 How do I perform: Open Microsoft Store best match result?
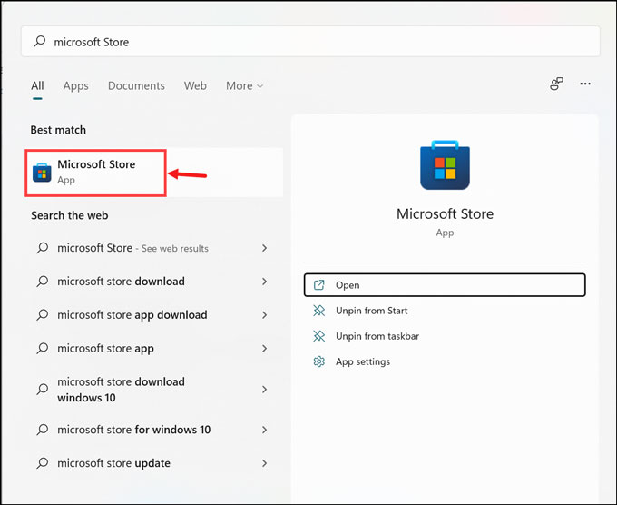(x=154, y=173)
